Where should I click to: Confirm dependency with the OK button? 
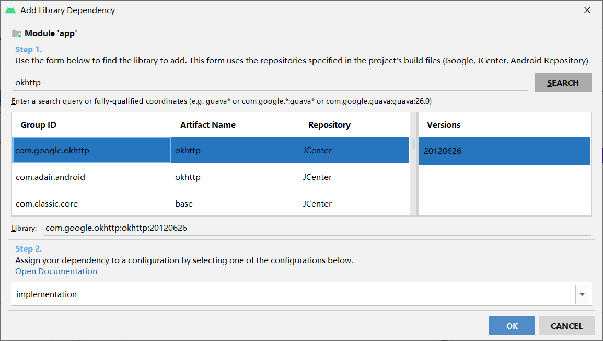pyautogui.click(x=512, y=326)
